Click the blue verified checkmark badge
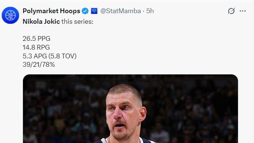The width and height of the screenshot is (254, 143). [85, 11]
